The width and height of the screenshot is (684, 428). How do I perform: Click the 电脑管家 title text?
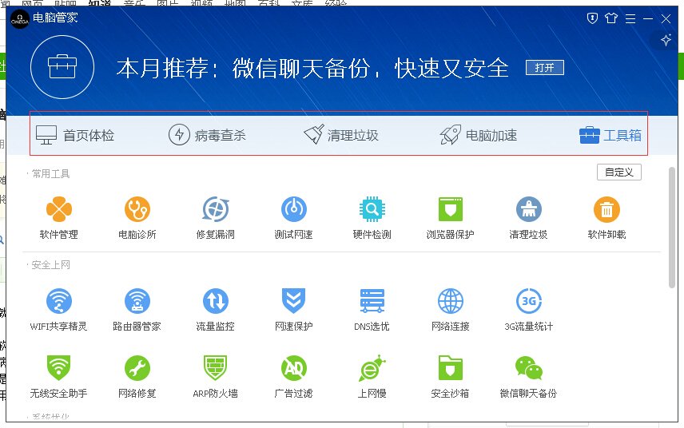coord(55,18)
